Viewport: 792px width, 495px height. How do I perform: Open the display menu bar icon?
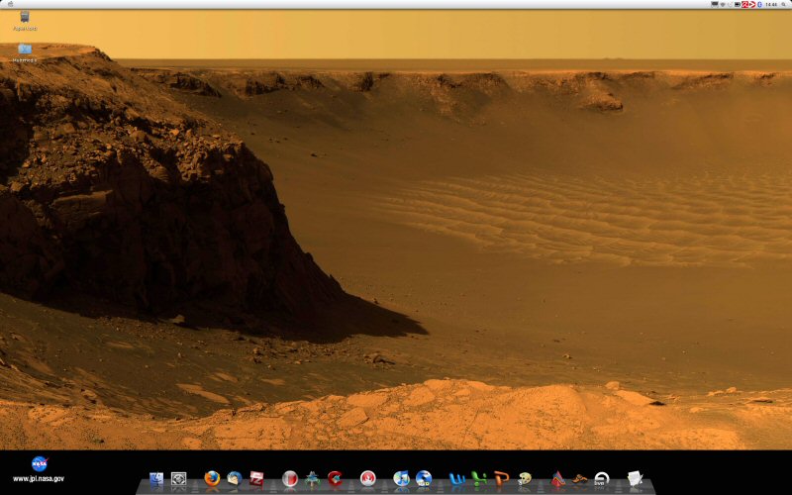pos(715,4)
